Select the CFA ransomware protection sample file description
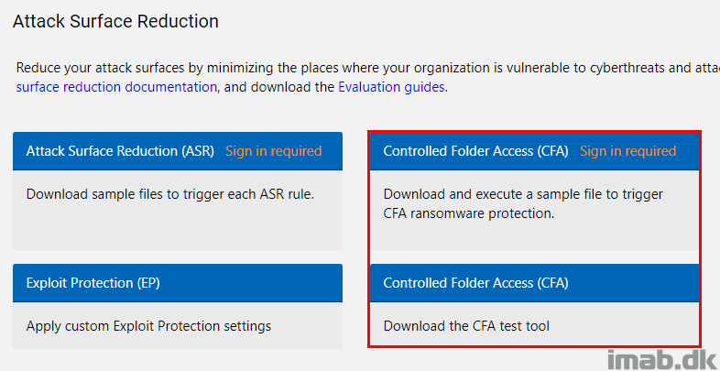The image size is (720, 371). pyautogui.click(x=522, y=203)
